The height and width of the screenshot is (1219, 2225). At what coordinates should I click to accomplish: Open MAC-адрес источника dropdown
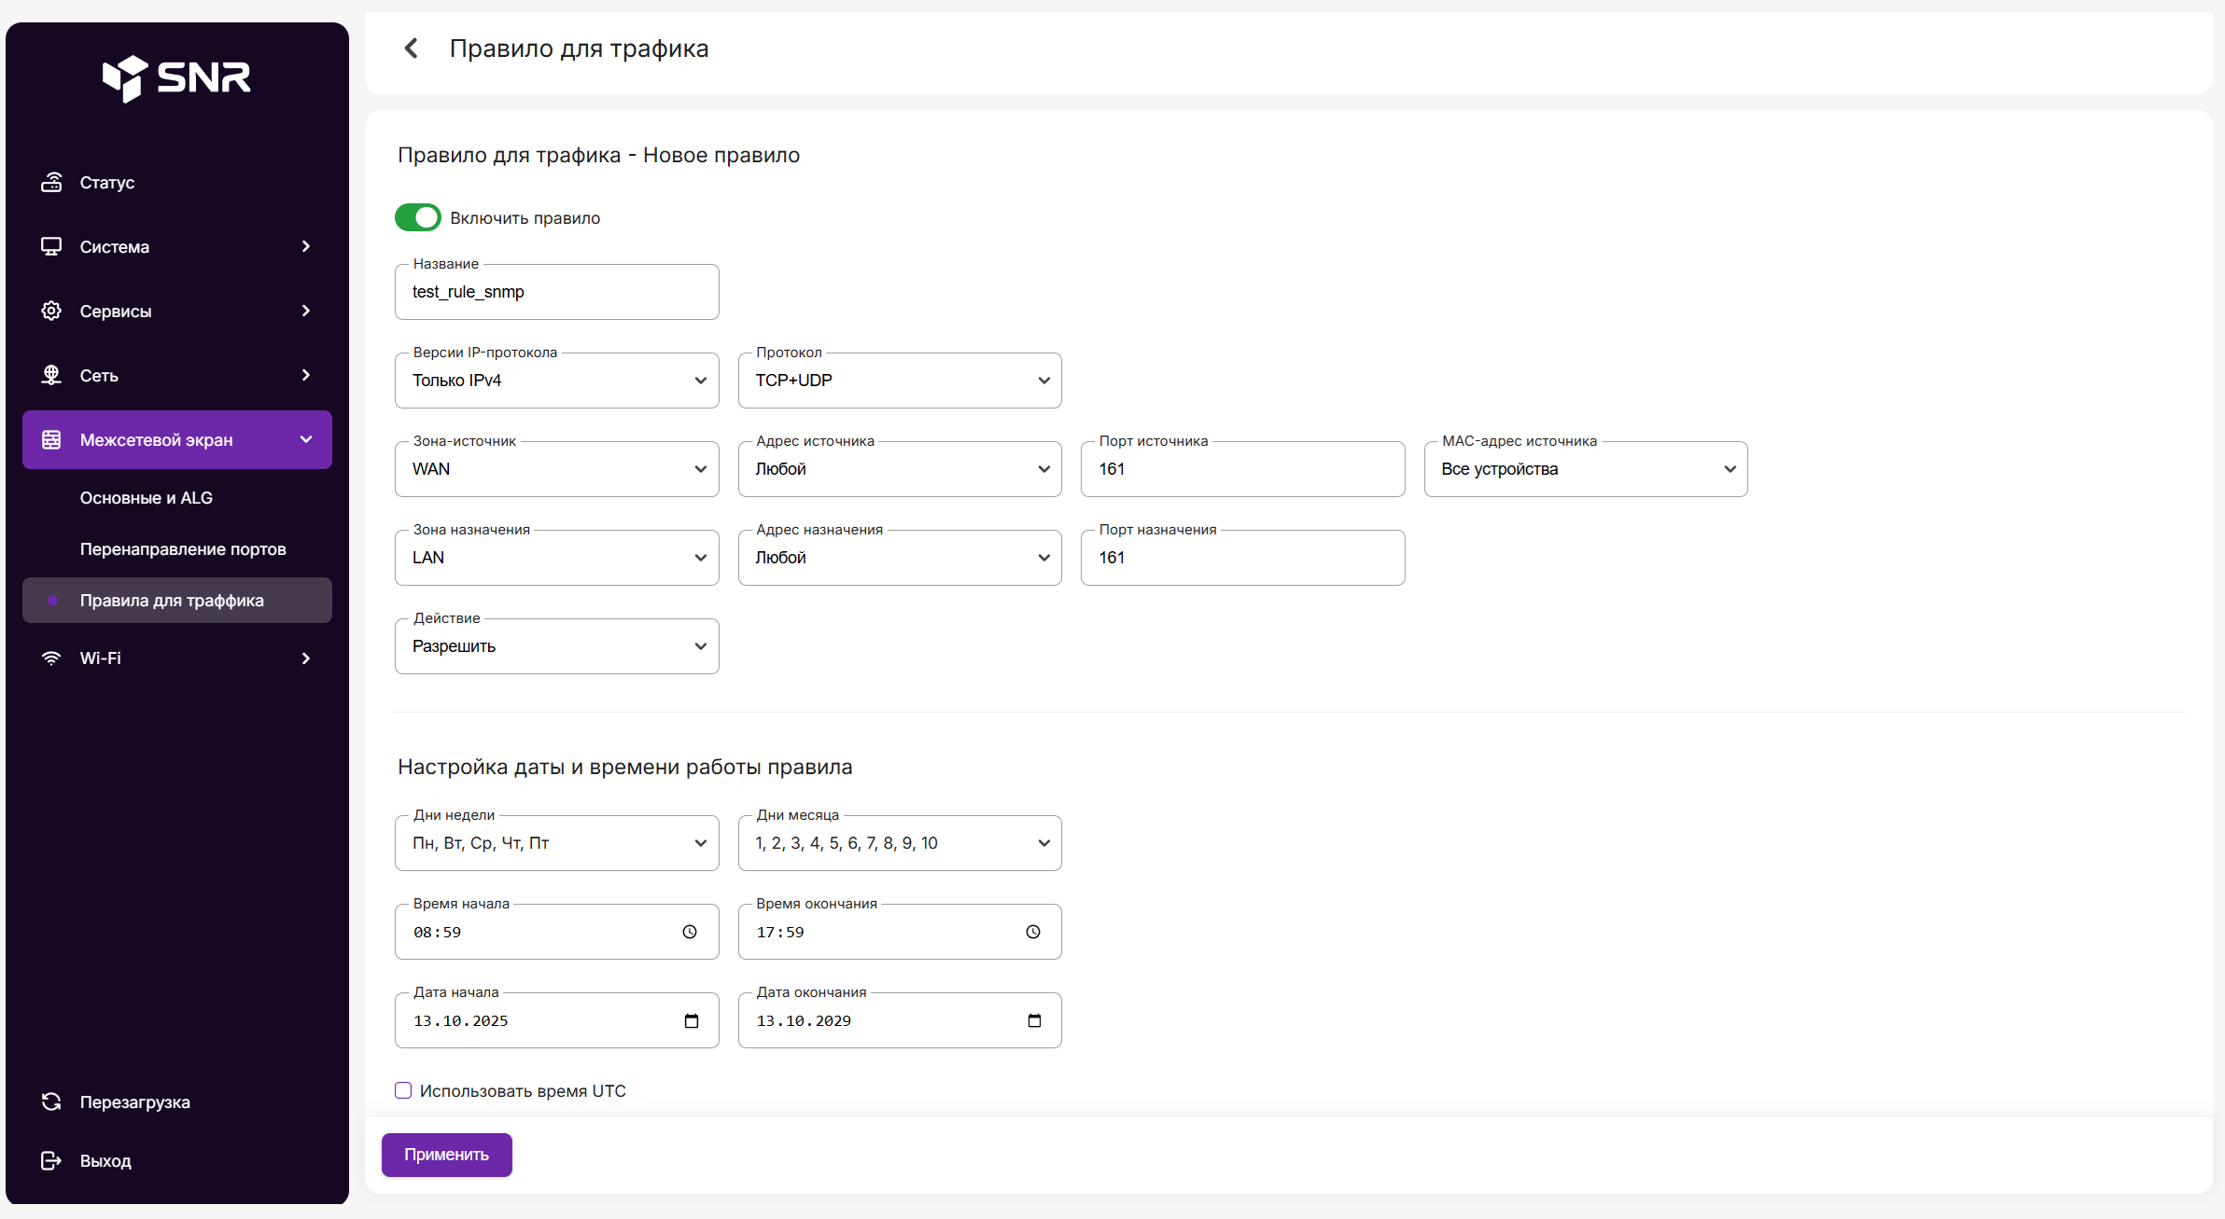click(1585, 469)
